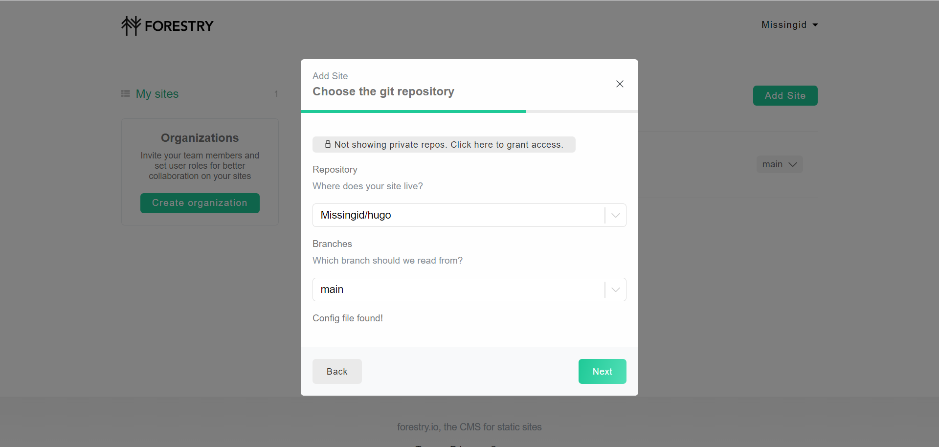939x447 pixels.
Task: Go Back to previous step
Action: click(337, 372)
